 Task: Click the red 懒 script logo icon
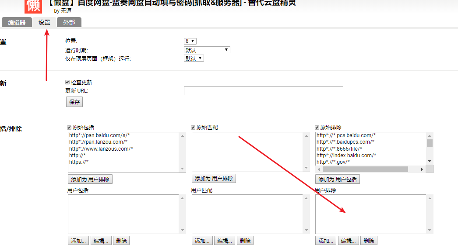(x=33, y=7)
